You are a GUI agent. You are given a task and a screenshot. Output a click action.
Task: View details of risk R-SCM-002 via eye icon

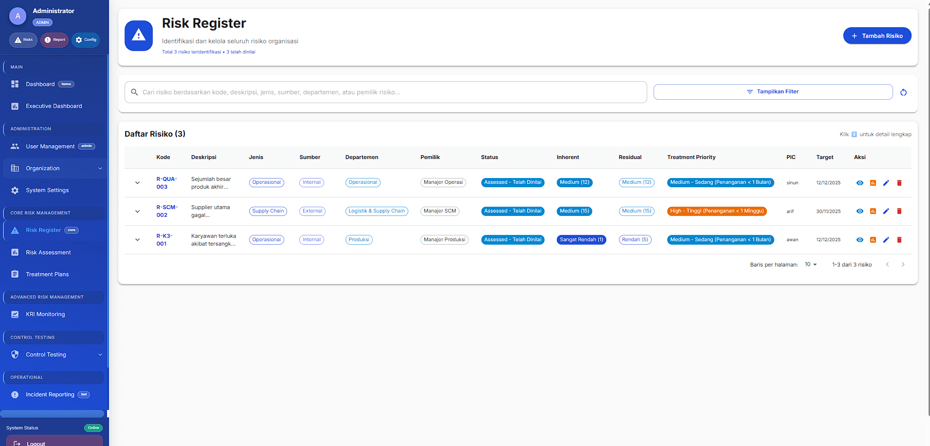859,211
